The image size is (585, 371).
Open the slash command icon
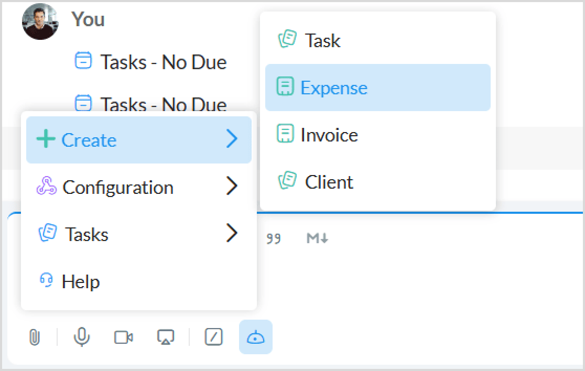[x=213, y=337]
